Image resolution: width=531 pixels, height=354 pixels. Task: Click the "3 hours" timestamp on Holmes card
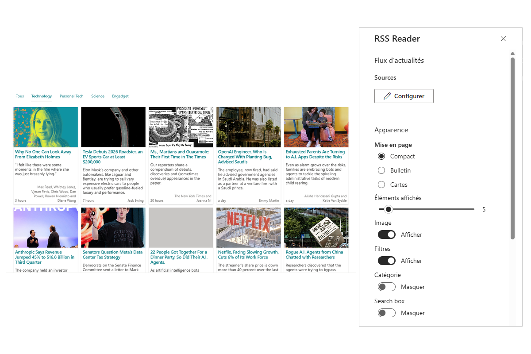pyautogui.click(x=20, y=200)
